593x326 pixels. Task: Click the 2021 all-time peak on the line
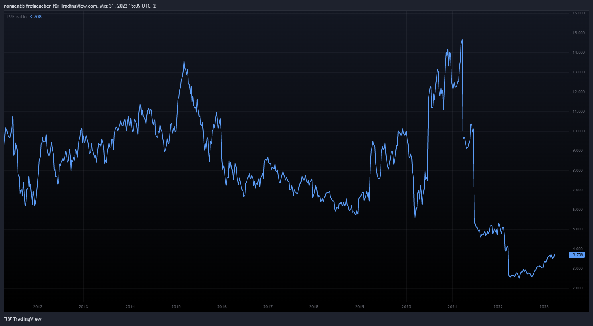[462, 40]
